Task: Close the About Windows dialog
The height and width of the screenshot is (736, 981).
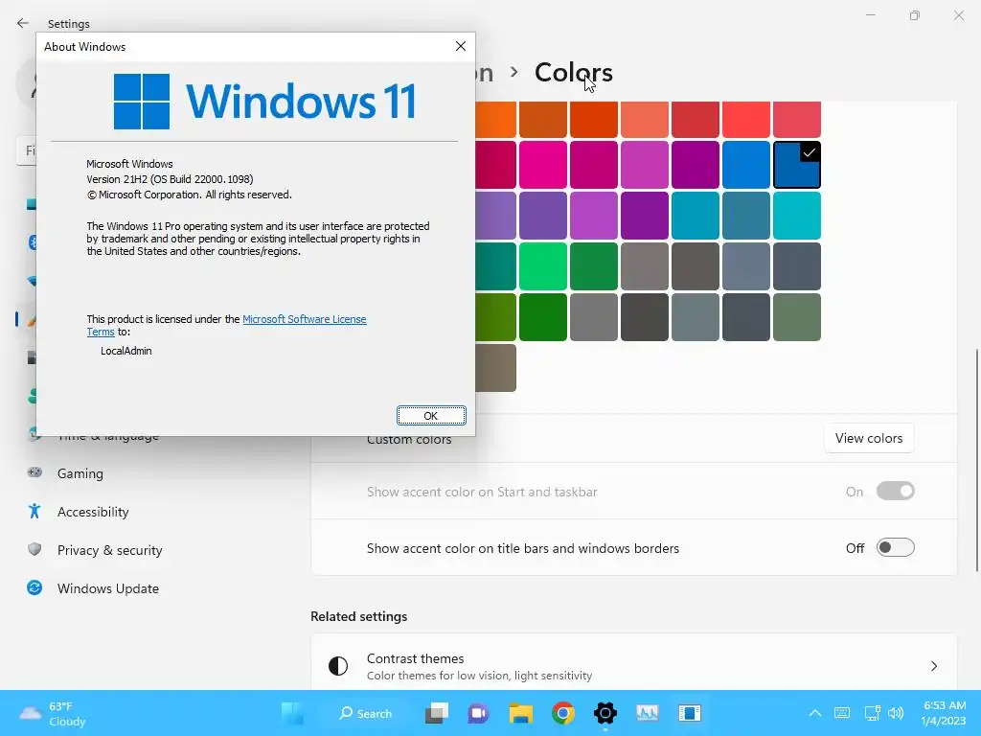Action: (461, 46)
